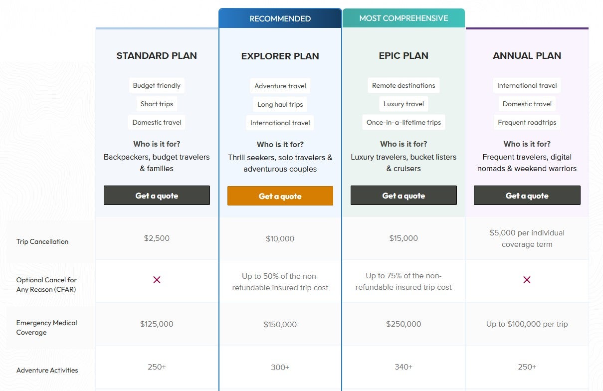Toggle the 'Once-in-a-lifetime trips' chip
603x391 pixels.
403,122
